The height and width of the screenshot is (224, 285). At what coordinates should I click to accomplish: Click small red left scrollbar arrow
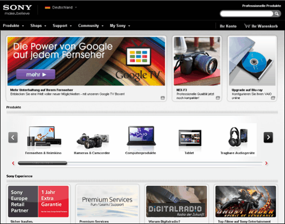click(x=13, y=163)
